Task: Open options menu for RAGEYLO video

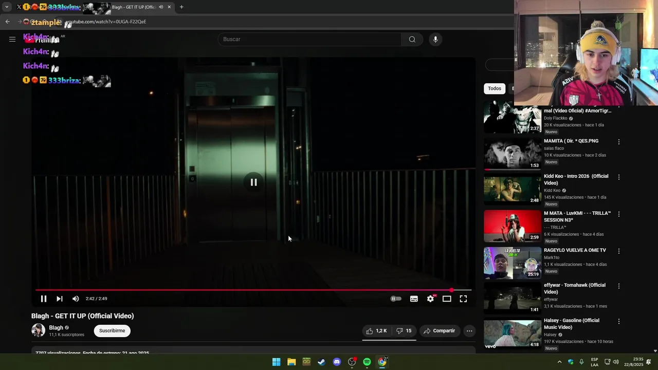Action: click(619, 251)
